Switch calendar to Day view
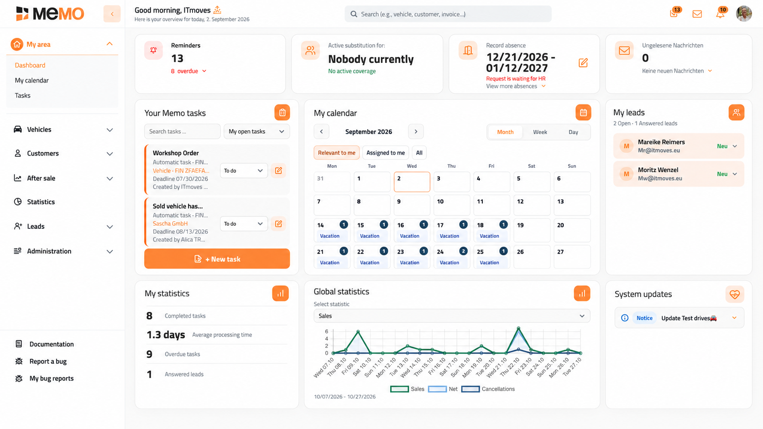Image resolution: width=763 pixels, height=429 pixels. [573, 132]
